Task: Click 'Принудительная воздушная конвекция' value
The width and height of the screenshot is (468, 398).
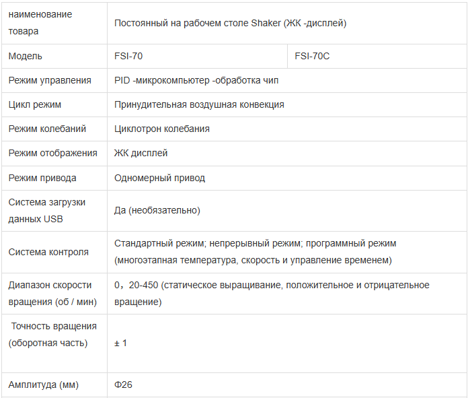Action: click(199, 104)
